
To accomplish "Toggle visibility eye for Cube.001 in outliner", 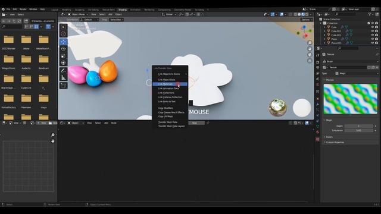I will click(x=373, y=31).
